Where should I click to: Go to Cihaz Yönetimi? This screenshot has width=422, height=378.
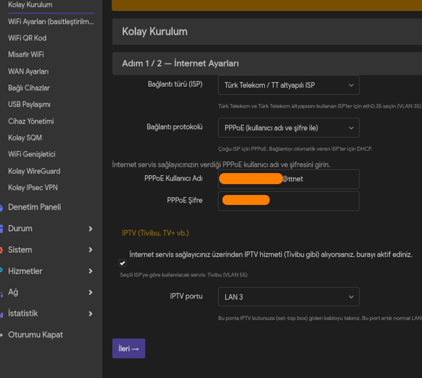click(31, 121)
